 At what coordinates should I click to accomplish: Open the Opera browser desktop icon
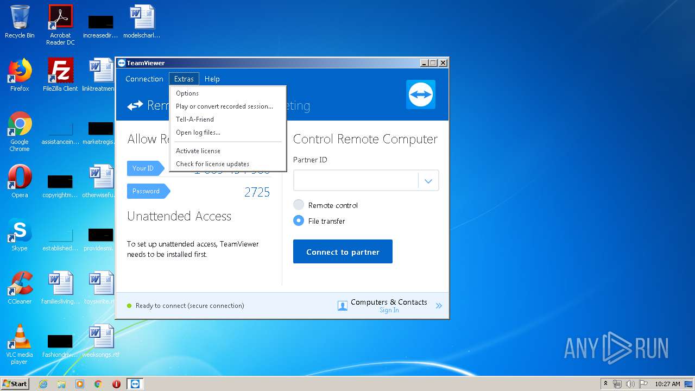20,181
